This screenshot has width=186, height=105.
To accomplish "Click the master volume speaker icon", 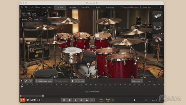I will tap(134, 100).
